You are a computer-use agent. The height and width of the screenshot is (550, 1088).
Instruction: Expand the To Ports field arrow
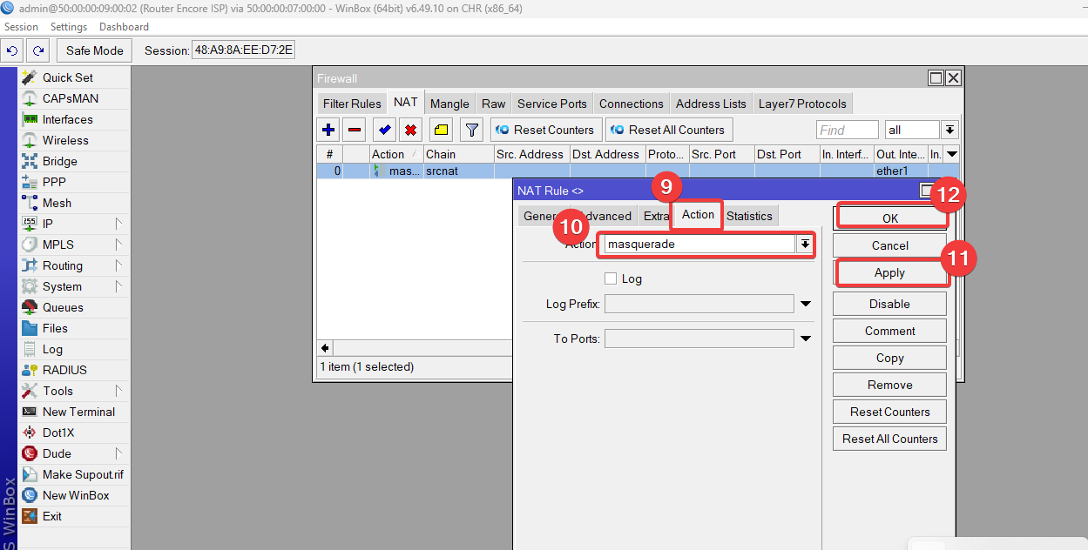[806, 339]
